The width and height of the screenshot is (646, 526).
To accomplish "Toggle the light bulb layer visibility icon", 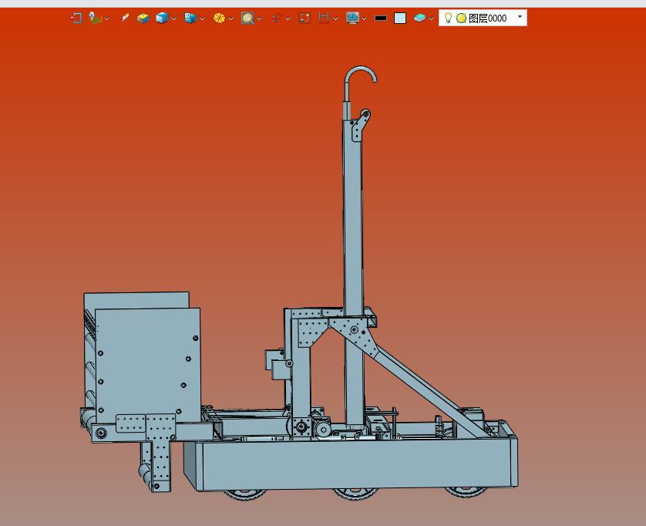I will tap(448, 18).
